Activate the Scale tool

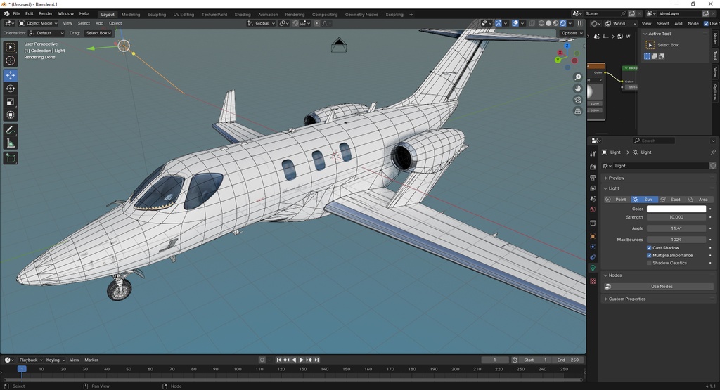pos(11,102)
